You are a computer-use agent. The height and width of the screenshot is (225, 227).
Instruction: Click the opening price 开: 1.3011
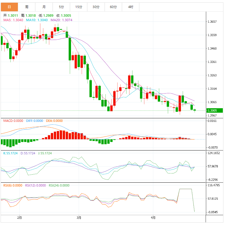coord(11,15)
